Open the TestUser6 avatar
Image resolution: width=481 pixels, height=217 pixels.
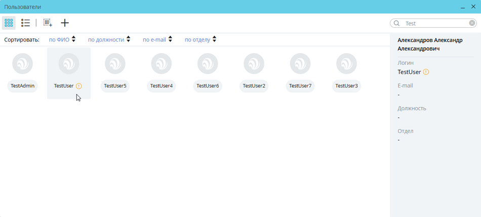tap(208, 64)
